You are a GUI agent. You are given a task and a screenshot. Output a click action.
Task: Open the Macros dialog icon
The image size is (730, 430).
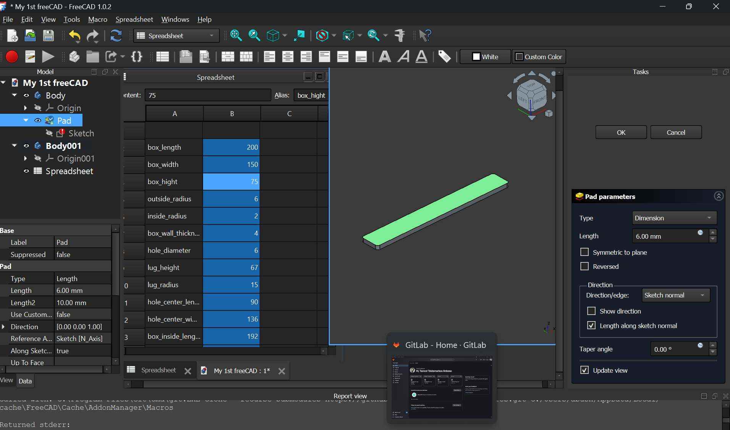pyautogui.click(x=30, y=57)
